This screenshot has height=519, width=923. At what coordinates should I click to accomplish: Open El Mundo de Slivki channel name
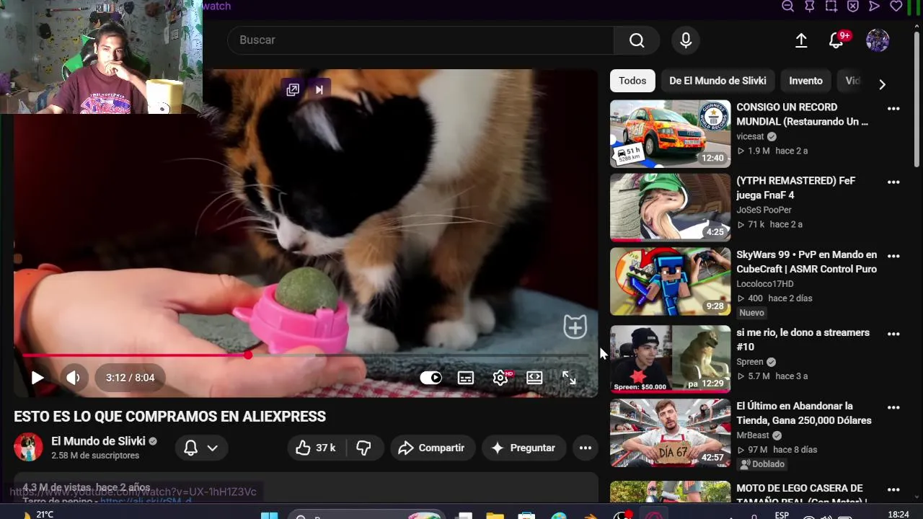[98, 441]
